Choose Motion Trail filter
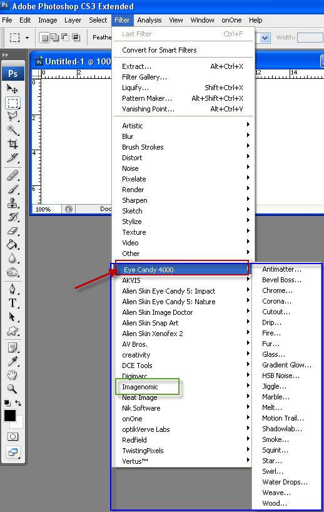This screenshot has height=512, width=324. (x=287, y=418)
